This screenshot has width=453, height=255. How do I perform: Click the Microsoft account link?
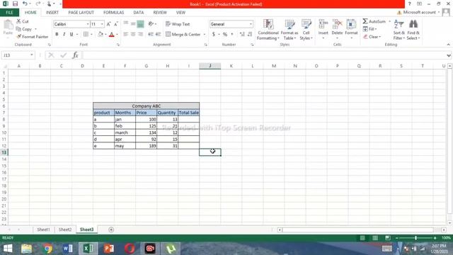pyautogui.click(x=419, y=12)
